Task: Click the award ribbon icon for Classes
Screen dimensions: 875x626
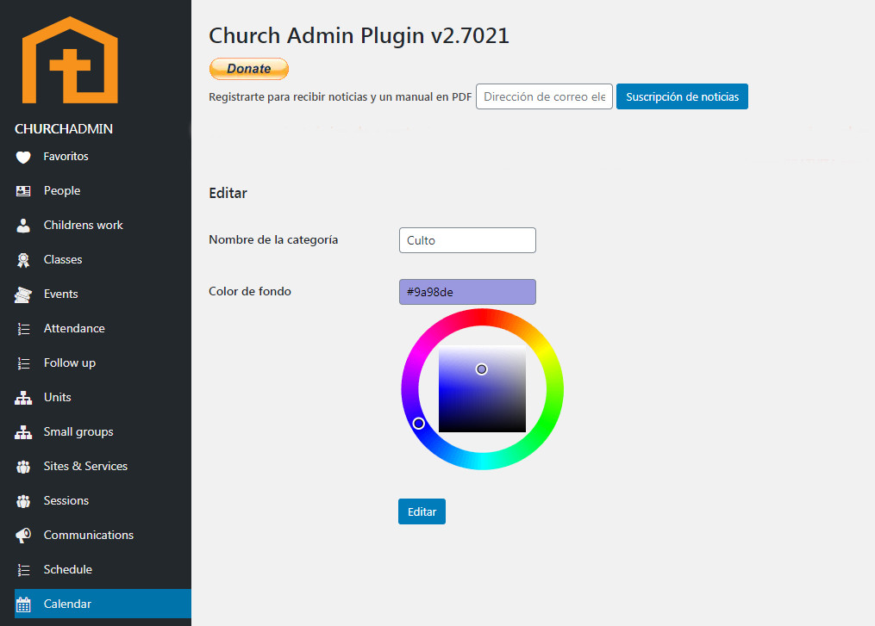Action: coord(24,260)
